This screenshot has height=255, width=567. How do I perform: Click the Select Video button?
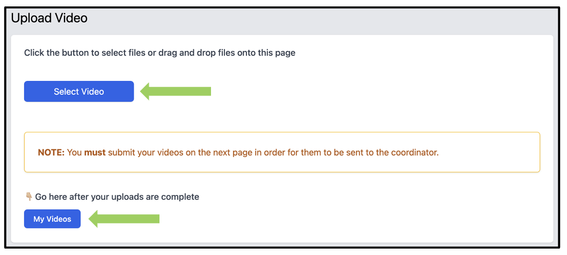click(79, 91)
